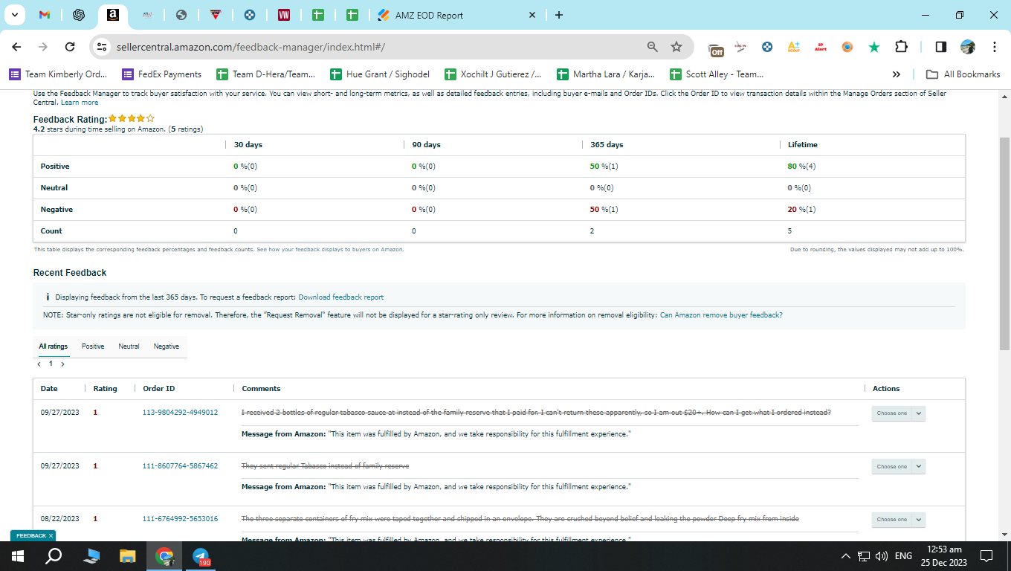Open the Scott Alley - Team... bookmark
The height and width of the screenshot is (571, 1011).
(x=717, y=74)
